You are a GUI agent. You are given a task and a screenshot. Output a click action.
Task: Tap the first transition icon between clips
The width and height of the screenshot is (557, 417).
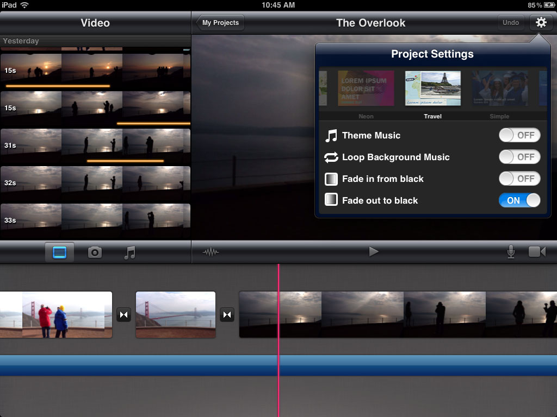coord(123,314)
